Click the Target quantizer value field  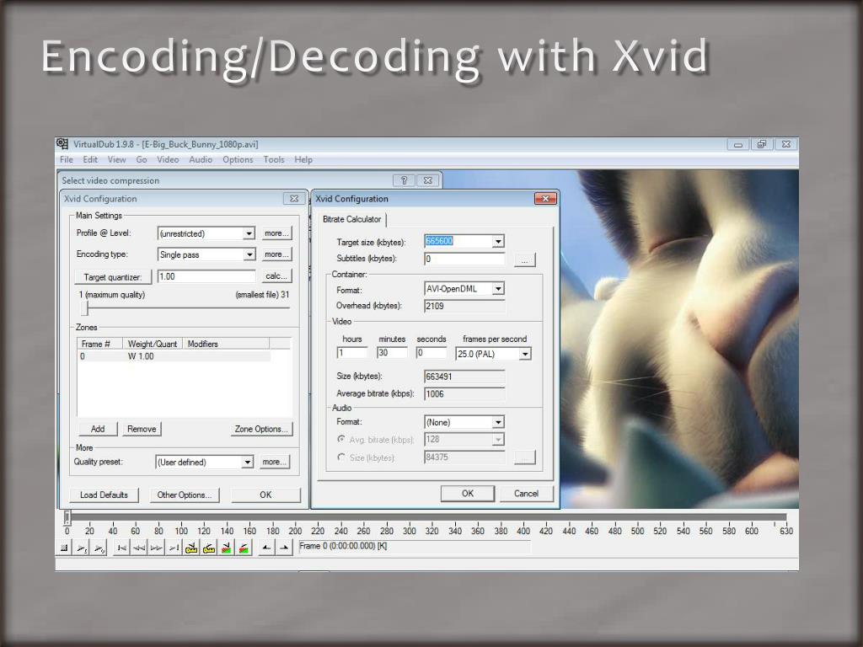tap(206, 276)
